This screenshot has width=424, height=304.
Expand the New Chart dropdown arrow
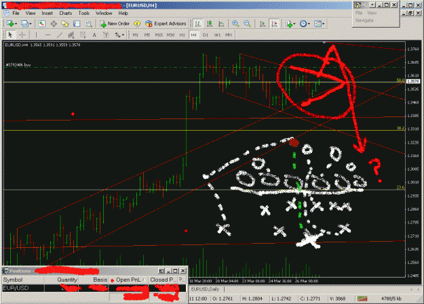click(x=16, y=24)
